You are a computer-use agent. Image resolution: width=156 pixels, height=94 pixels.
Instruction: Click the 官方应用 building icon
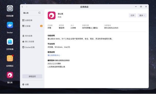coord(23,36)
